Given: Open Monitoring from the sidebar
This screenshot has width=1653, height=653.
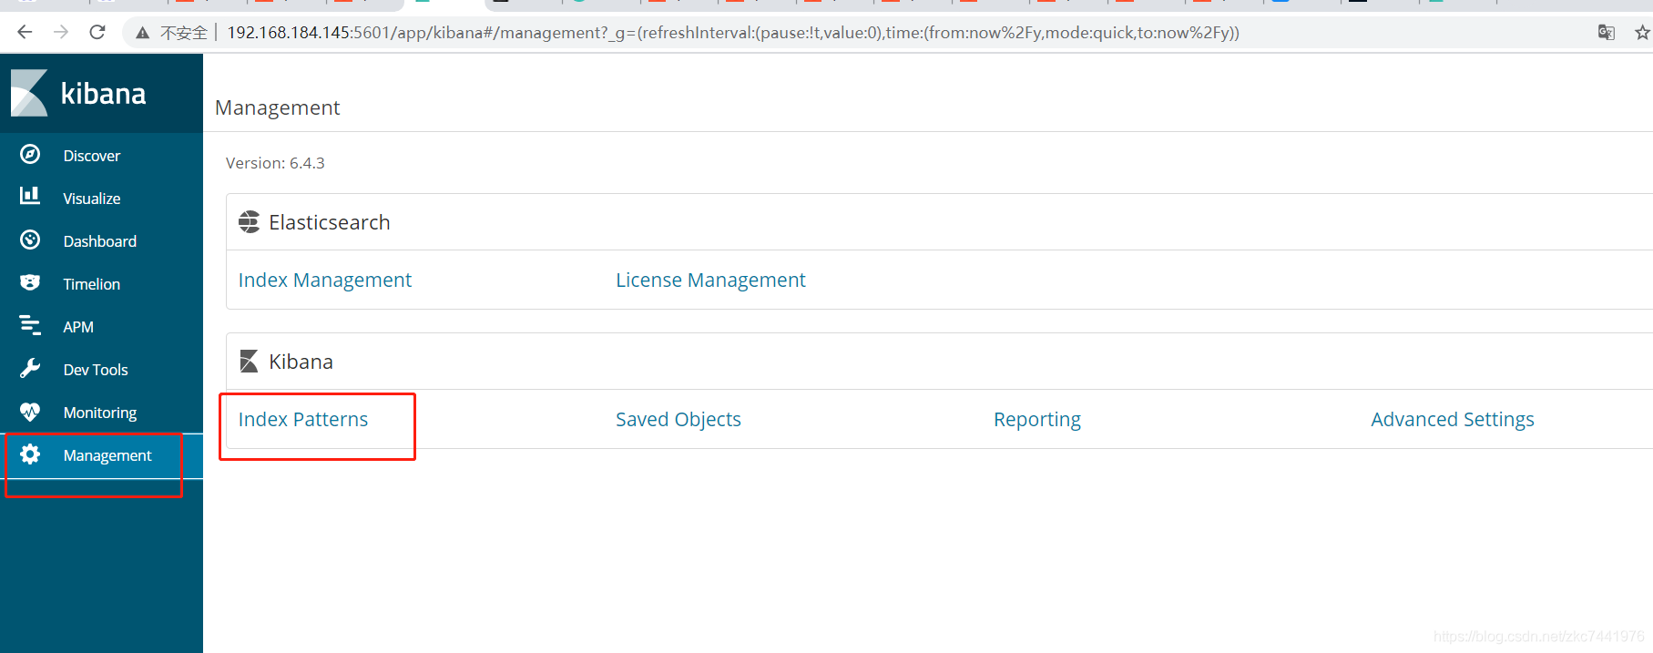Looking at the screenshot, I should click(x=101, y=412).
